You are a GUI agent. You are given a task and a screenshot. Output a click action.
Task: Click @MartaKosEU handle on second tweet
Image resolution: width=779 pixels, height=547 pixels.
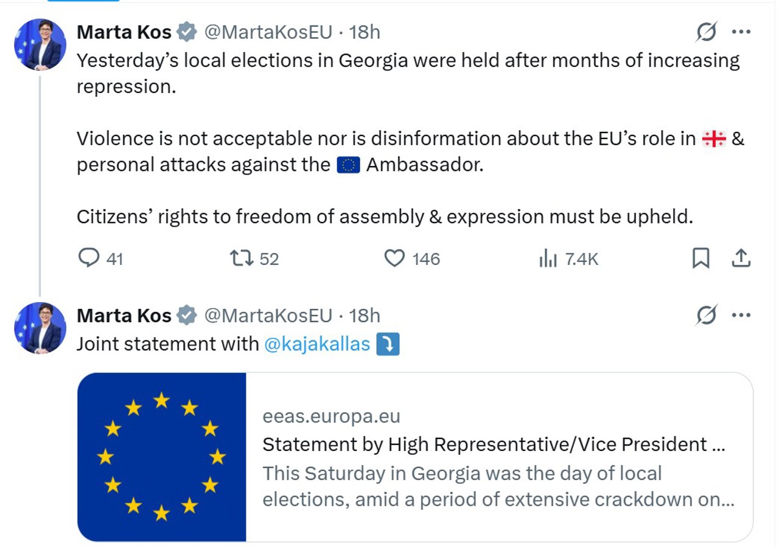click(x=268, y=315)
